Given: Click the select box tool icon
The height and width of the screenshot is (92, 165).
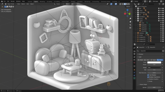Looking at the screenshot, I should pyautogui.click(x=2, y=7).
